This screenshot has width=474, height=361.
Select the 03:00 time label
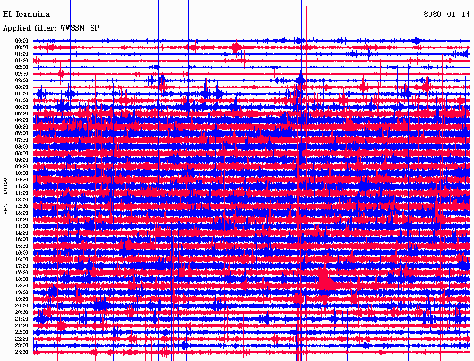click(x=21, y=81)
